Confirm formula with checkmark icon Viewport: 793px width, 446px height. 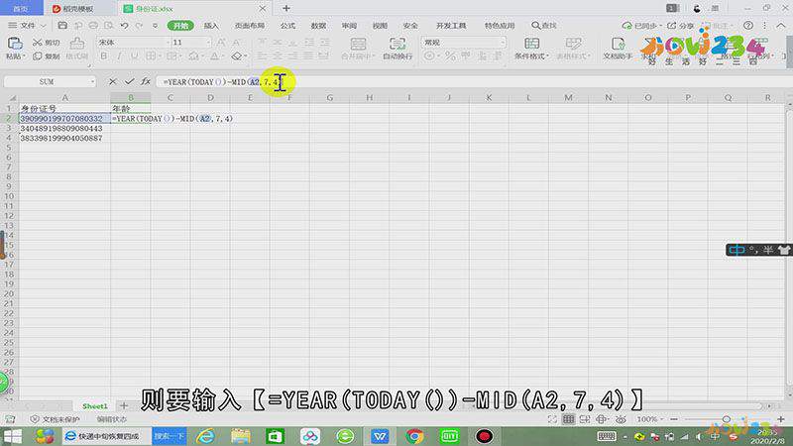130,81
